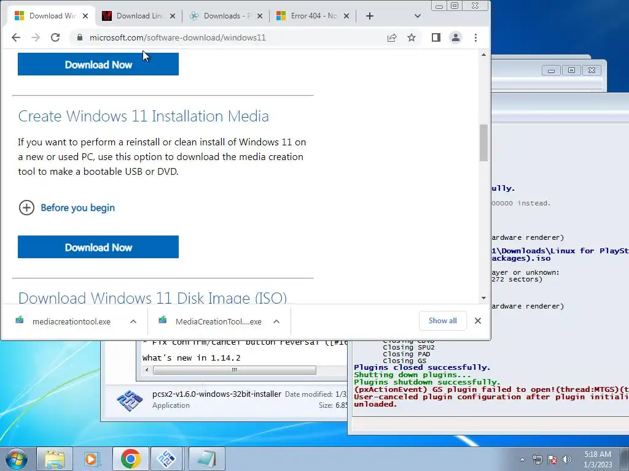Click GS plugin failed to open error line
The width and height of the screenshot is (629, 471).
pyautogui.click(x=491, y=389)
